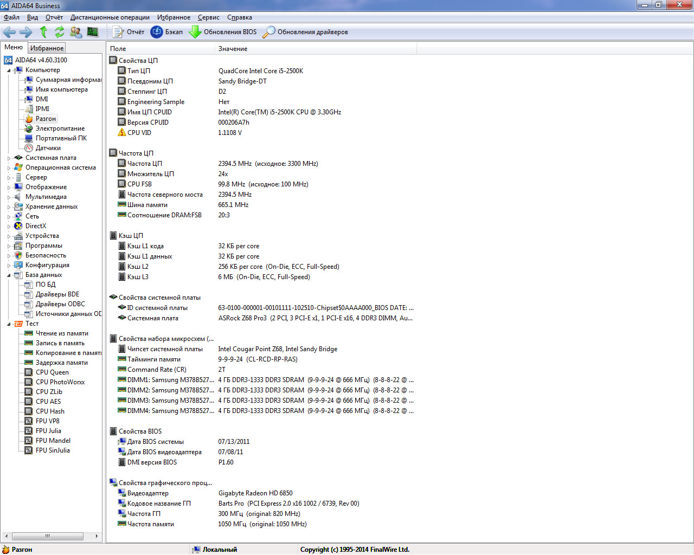This screenshot has height=555, width=694.
Task: Switch to the Меню sidebar tab
Action: pos(14,47)
